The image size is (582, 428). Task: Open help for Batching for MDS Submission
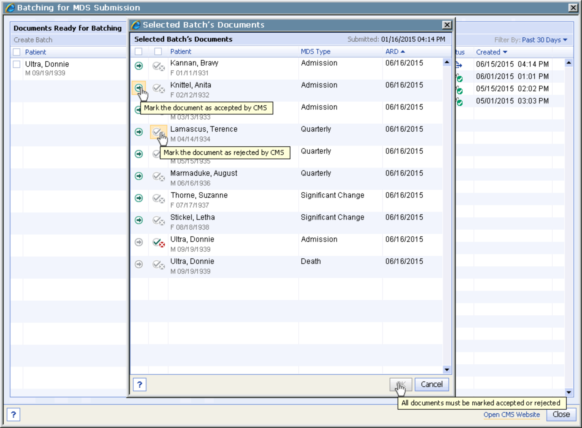(x=13, y=415)
